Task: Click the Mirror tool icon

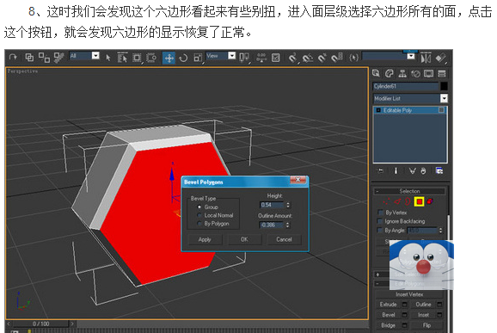Action: click(x=426, y=58)
